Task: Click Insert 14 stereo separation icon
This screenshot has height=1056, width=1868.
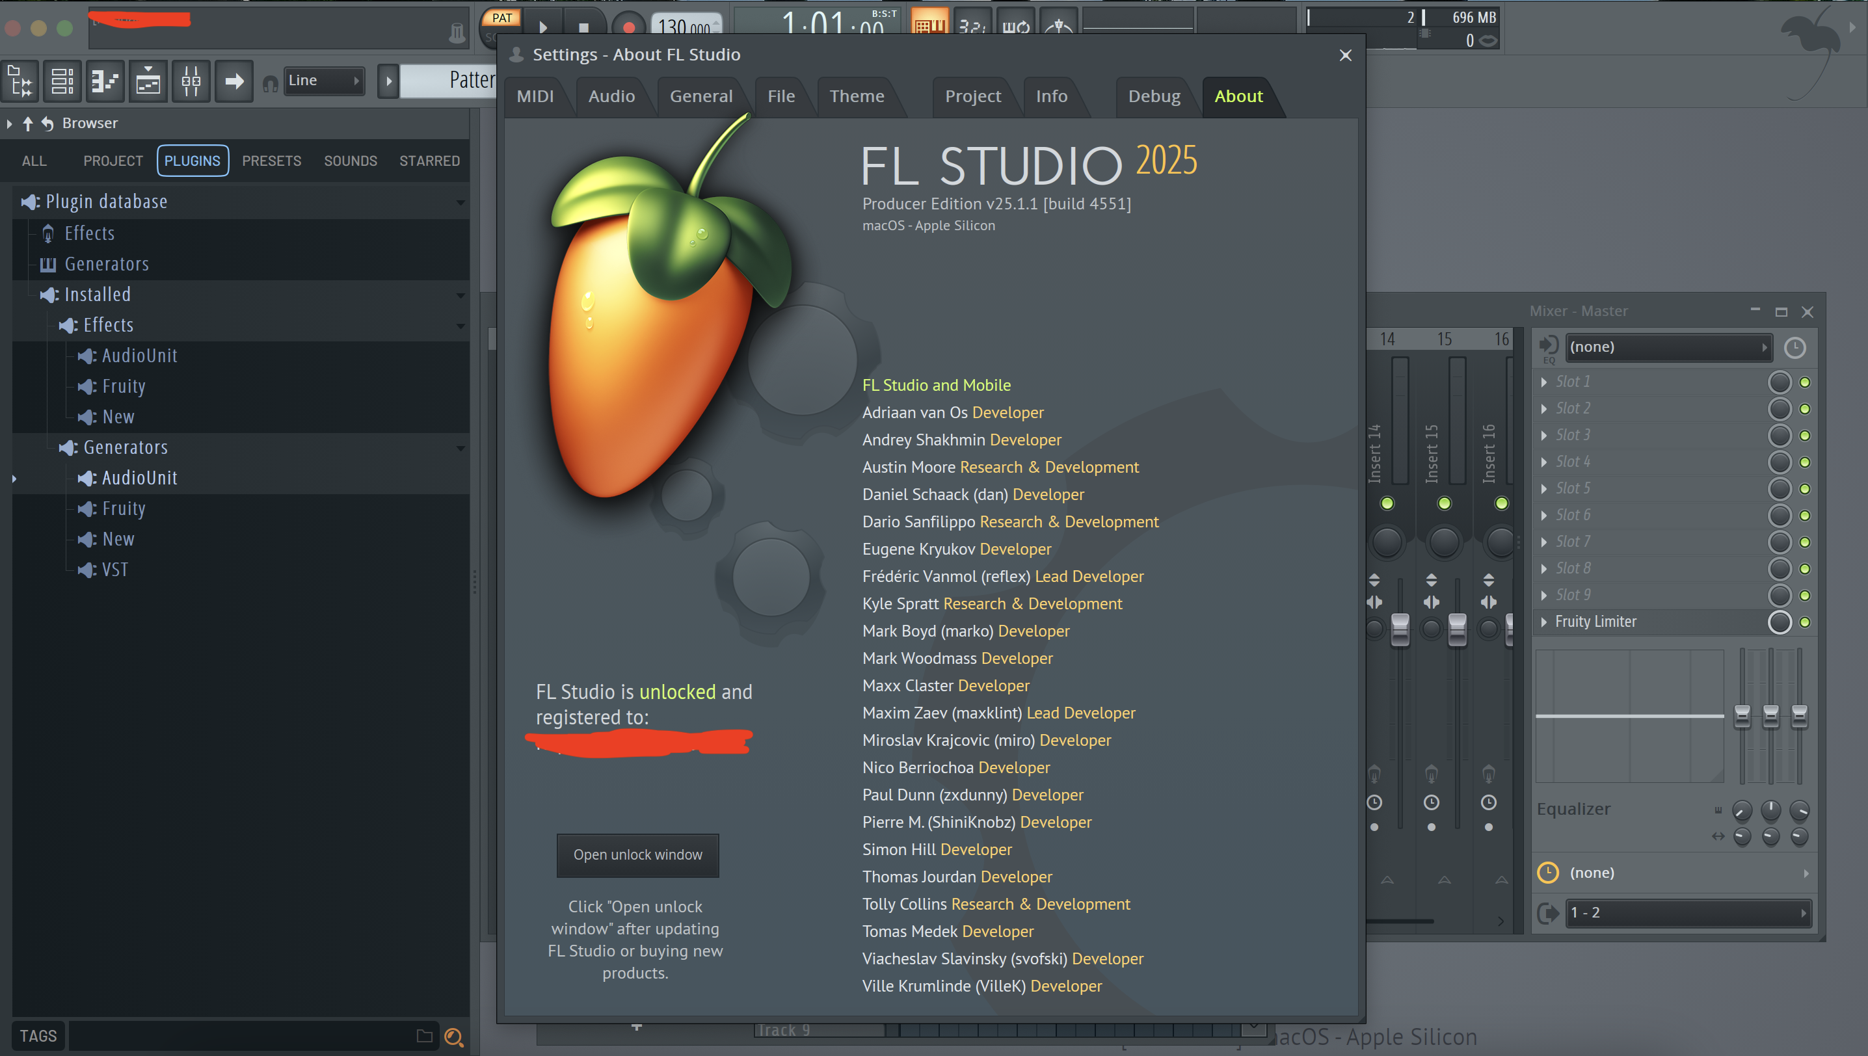Action: [1374, 602]
